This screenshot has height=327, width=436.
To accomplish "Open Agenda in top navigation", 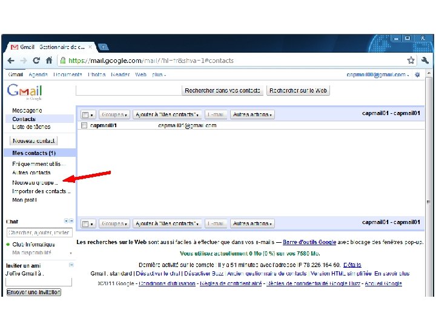I will pyautogui.click(x=38, y=74).
